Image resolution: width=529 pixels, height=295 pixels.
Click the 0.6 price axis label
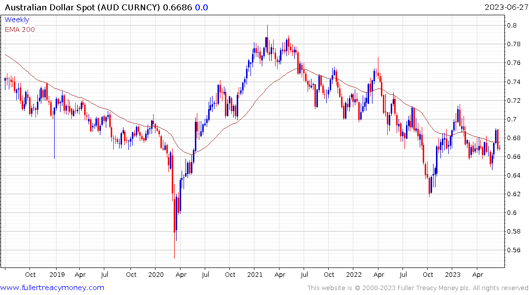(512, 213)
